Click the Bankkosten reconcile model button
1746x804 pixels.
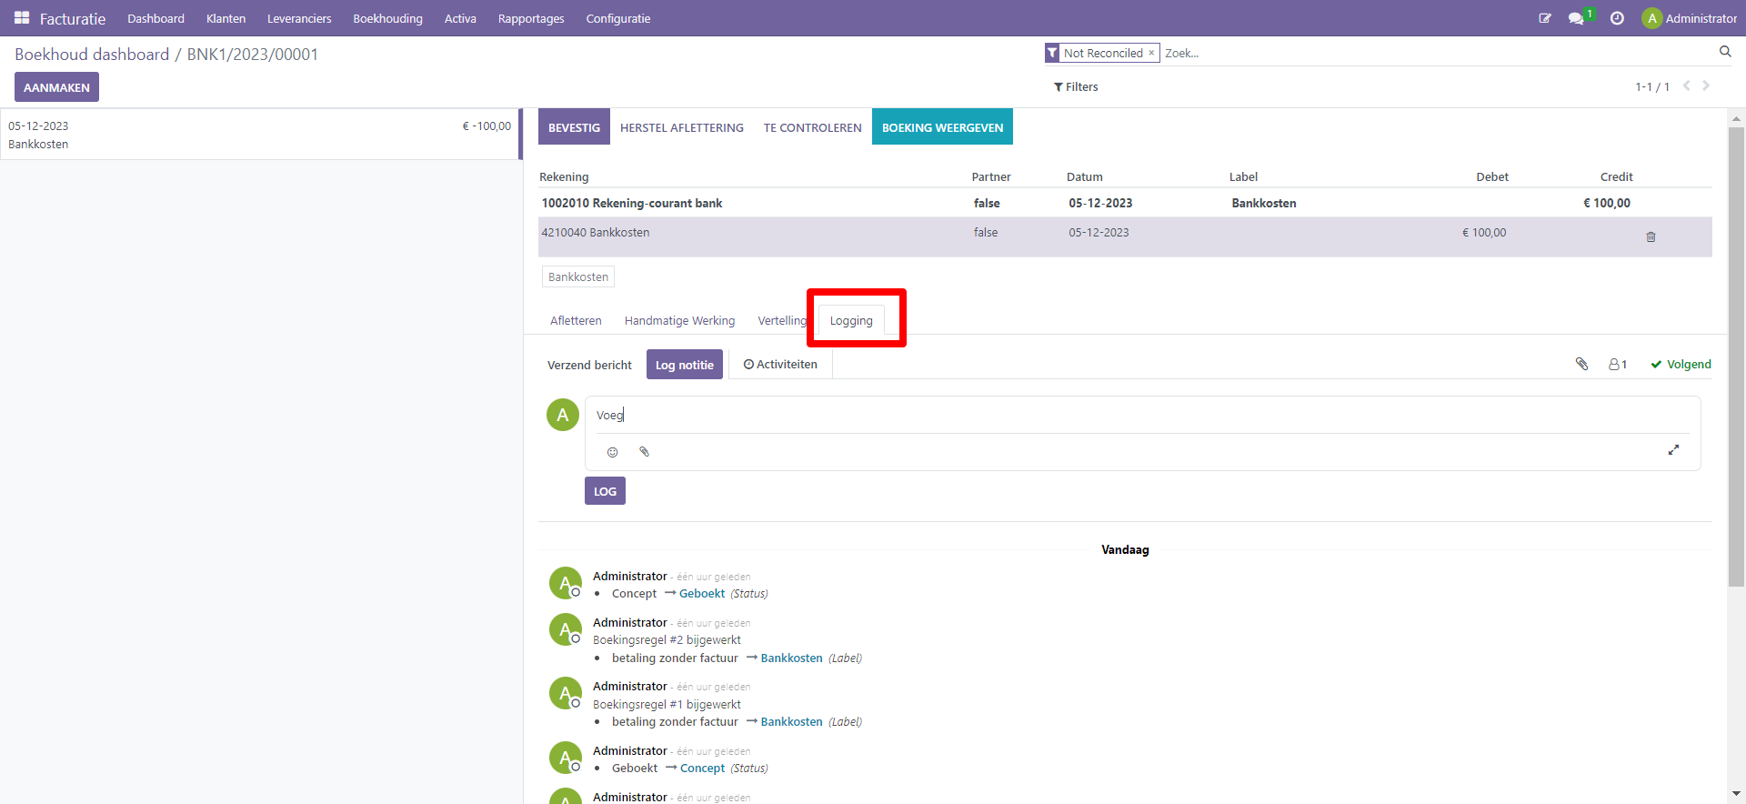click(x=577, y=277)
